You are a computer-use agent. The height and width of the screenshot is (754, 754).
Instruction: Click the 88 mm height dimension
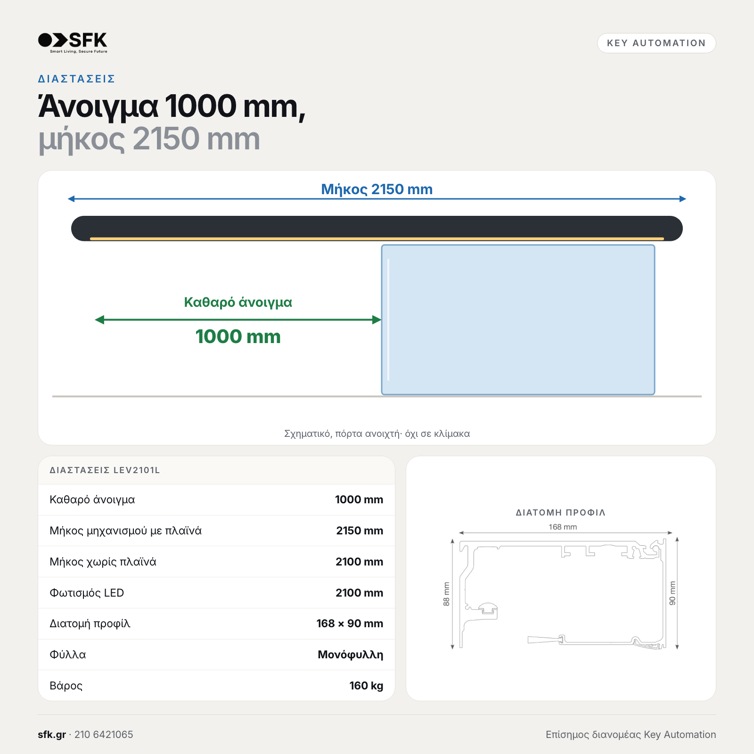point(446,594)
